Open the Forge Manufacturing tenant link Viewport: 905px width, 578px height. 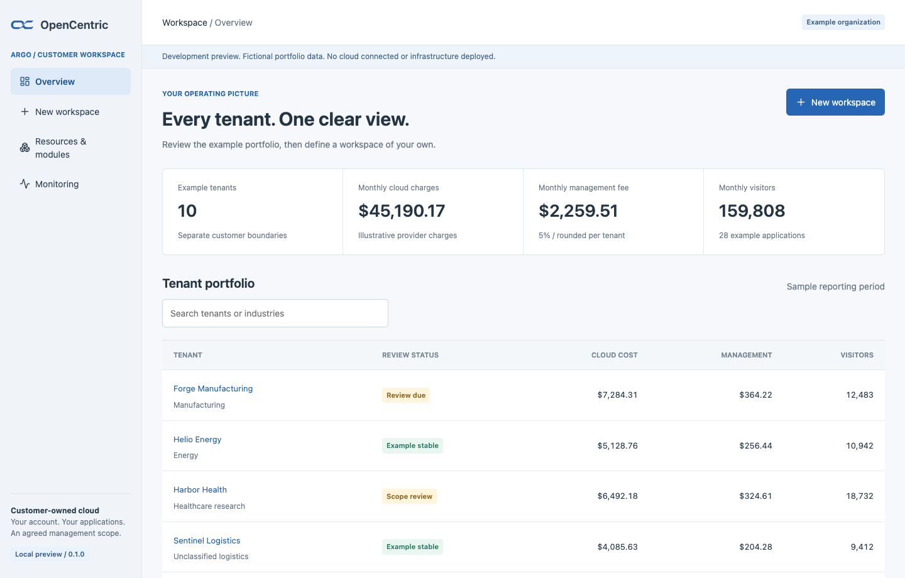tap(213, 389)
